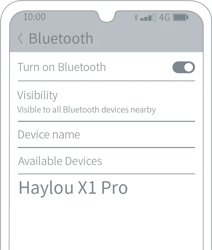Tap the Visibility heading text
The image size is (212, 250).
pyautogui.click(x=37, y=96)
